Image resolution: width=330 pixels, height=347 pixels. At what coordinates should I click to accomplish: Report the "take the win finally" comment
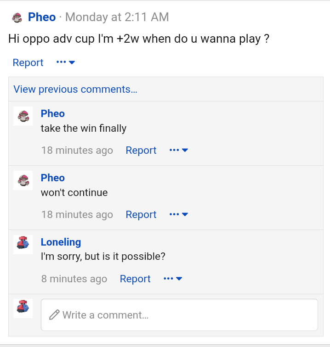pyautogui.click(x=141, y=150)
